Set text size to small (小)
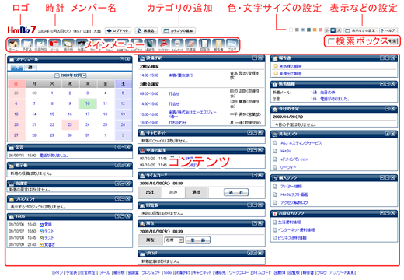The image size is (404, 280). tap(326, 30)
